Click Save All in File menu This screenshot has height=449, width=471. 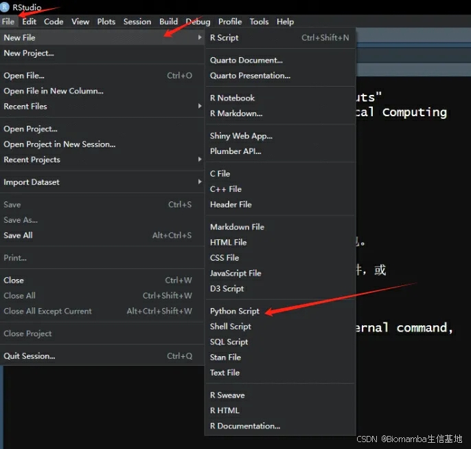pos(102,235)
